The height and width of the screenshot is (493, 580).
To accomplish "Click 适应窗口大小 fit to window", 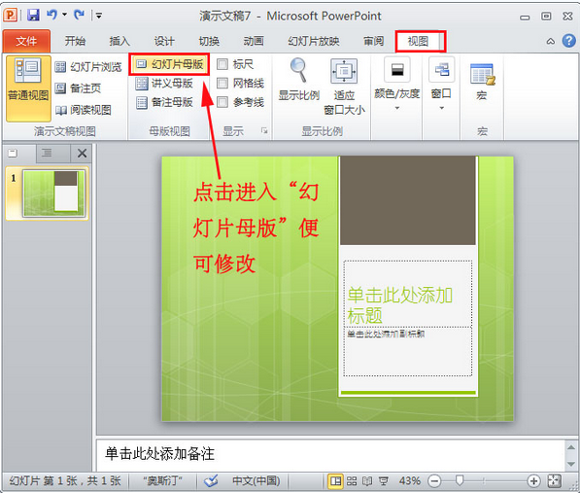I will (x=344, y=87).
